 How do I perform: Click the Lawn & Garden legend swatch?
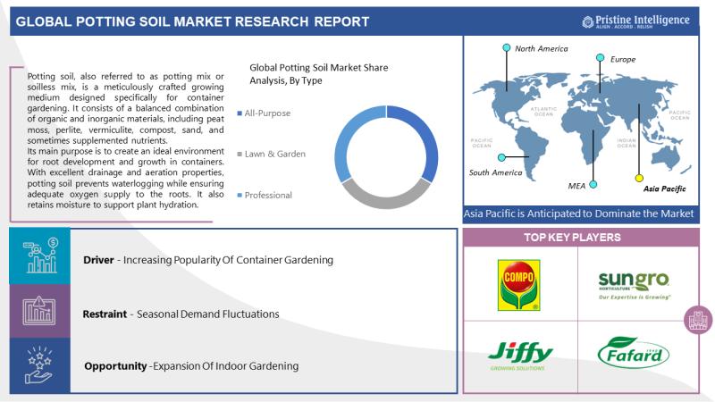coord(240,154)
